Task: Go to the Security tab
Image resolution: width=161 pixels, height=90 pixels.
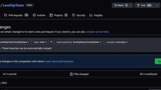Action: tap(79, 15)
